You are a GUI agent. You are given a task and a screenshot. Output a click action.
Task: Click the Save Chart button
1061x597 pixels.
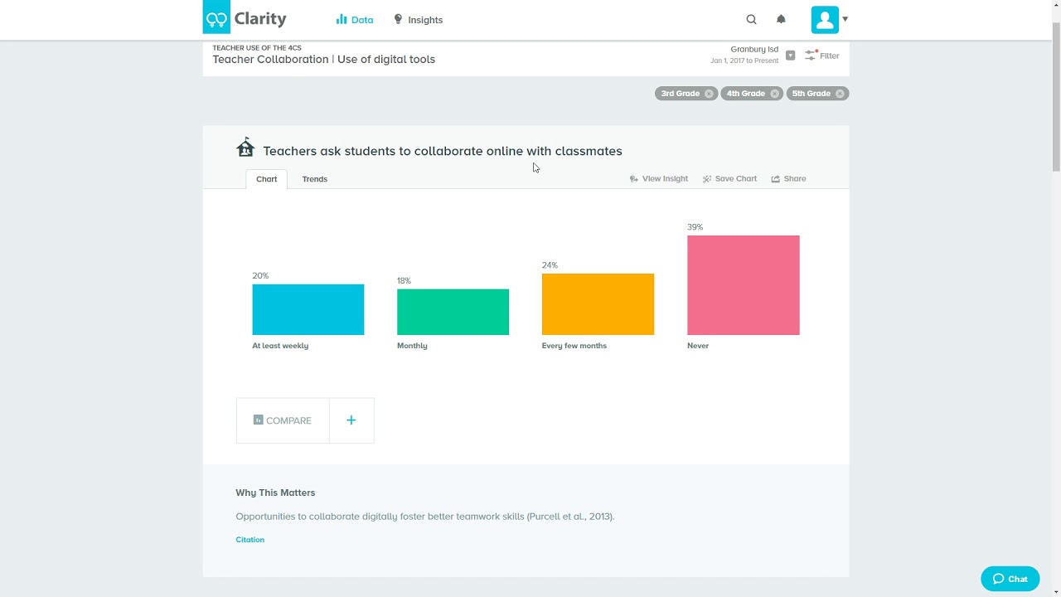click(x=729, y=179)
